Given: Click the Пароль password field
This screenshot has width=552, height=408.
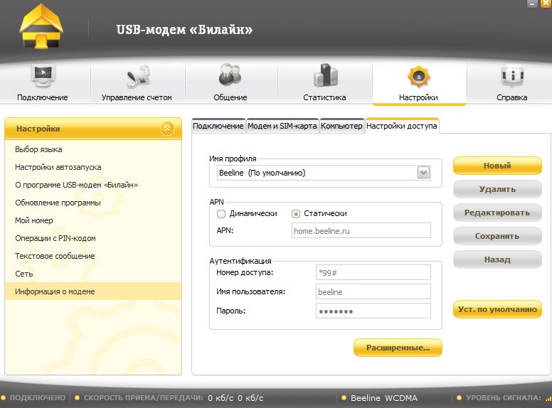Looking at the screenshot, I should (x=373, y=311).
